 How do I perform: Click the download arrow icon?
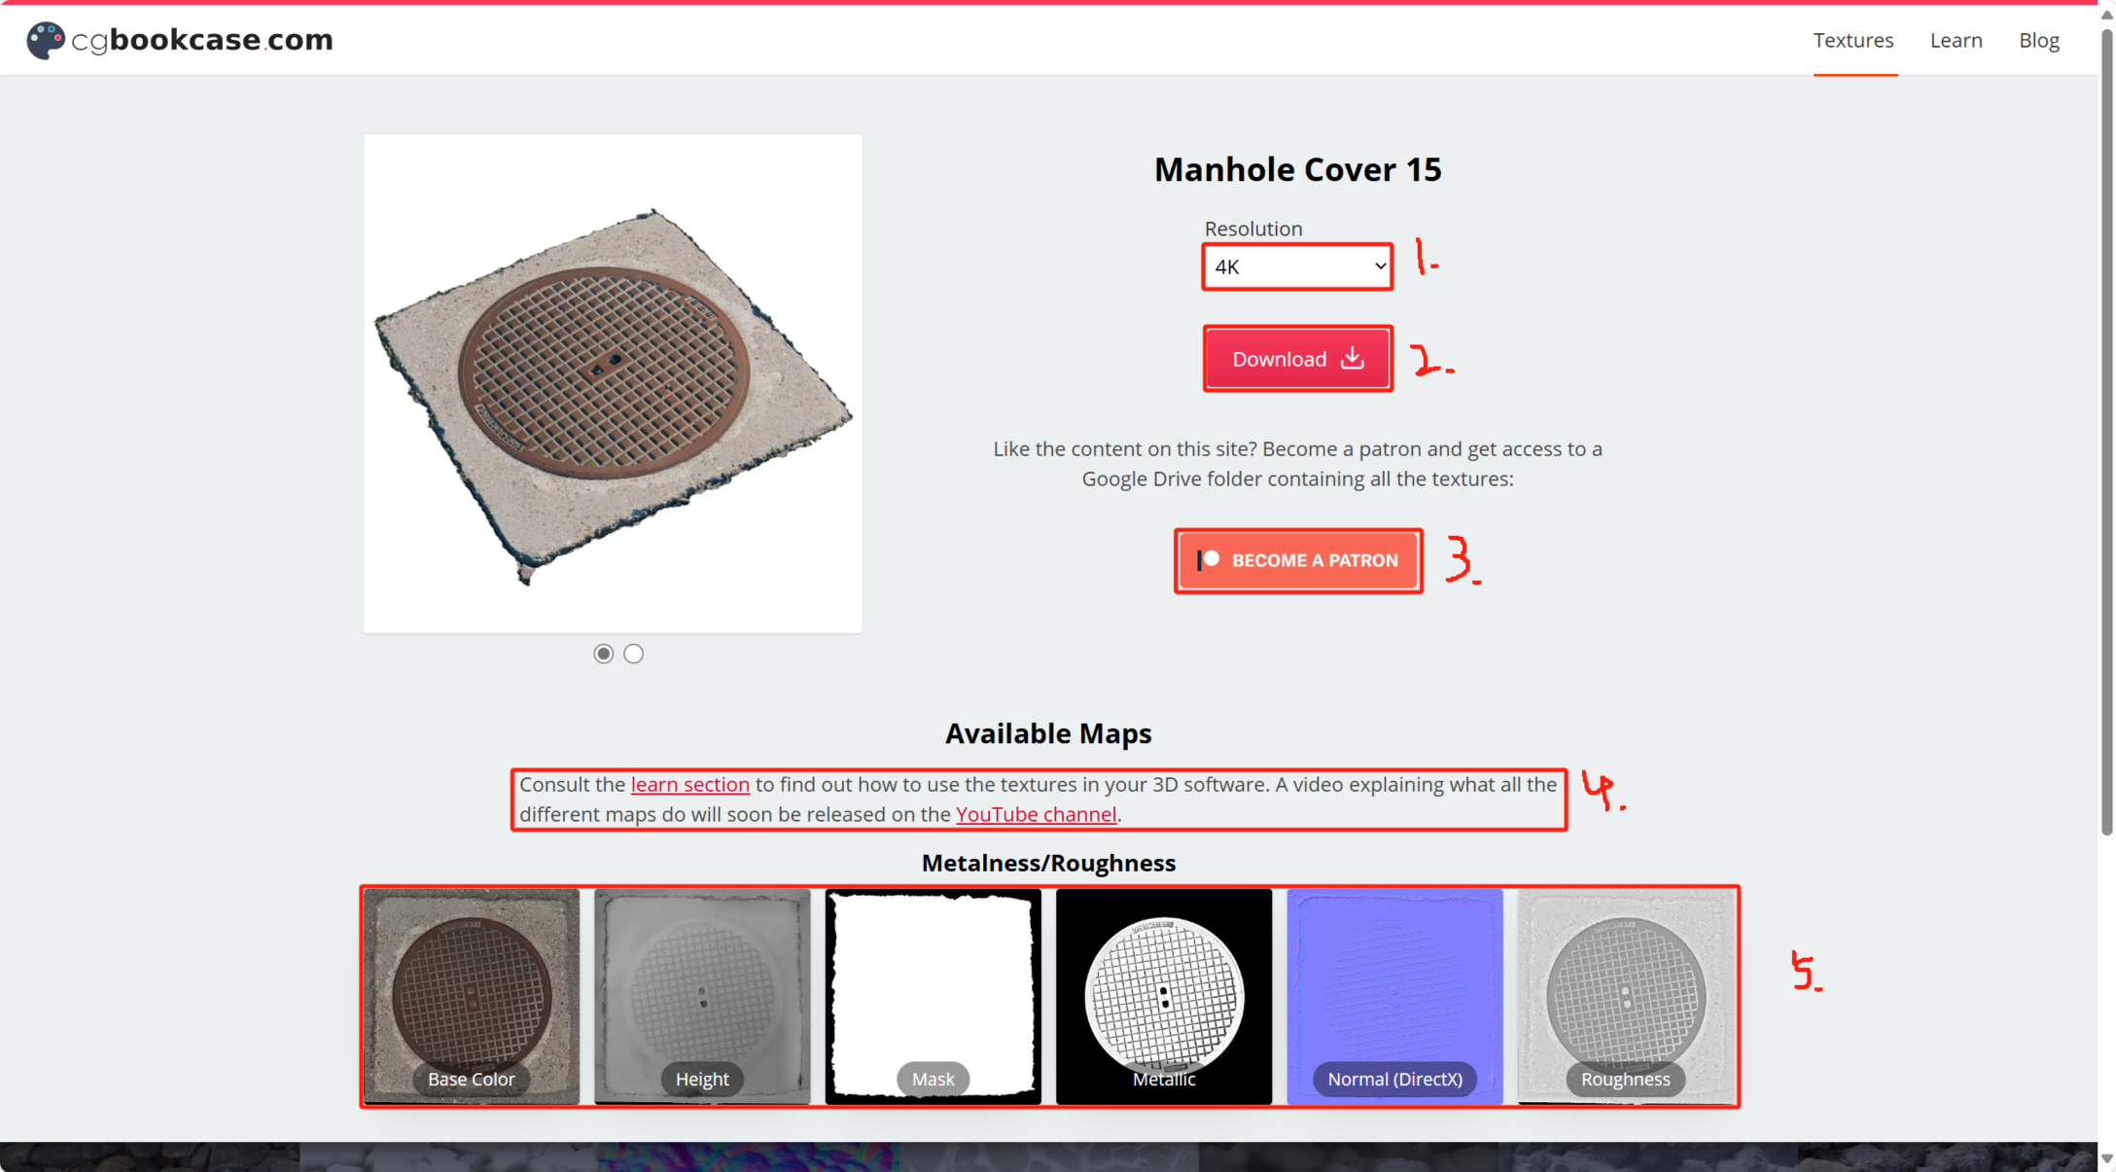click(1352, 358)
